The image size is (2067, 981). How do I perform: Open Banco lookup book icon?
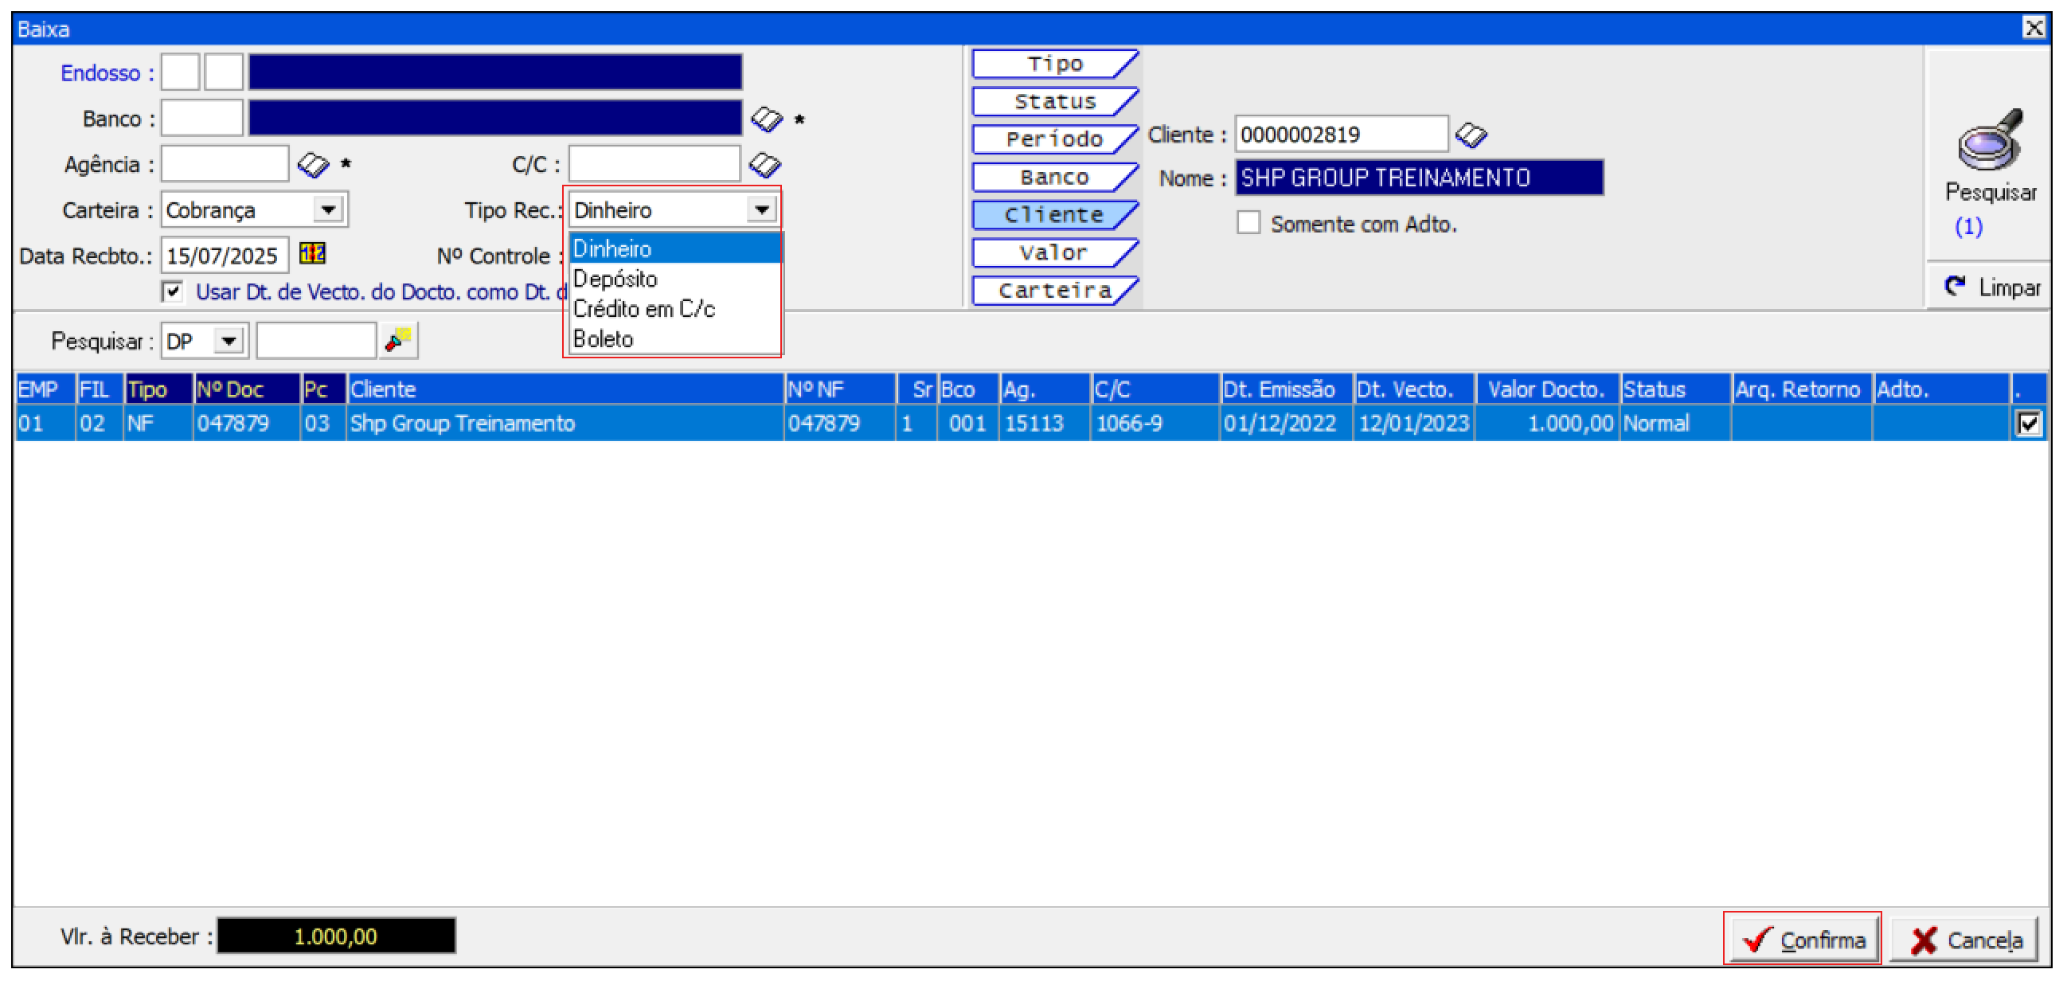765,119
